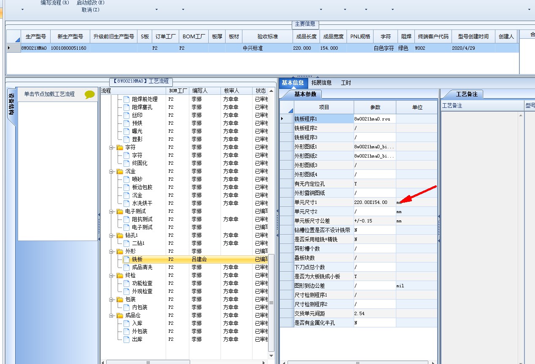The width and height of the screenshot is (535, 364).
Task: Click the page icon beside 曝光
Action: (x=126, y=131)
